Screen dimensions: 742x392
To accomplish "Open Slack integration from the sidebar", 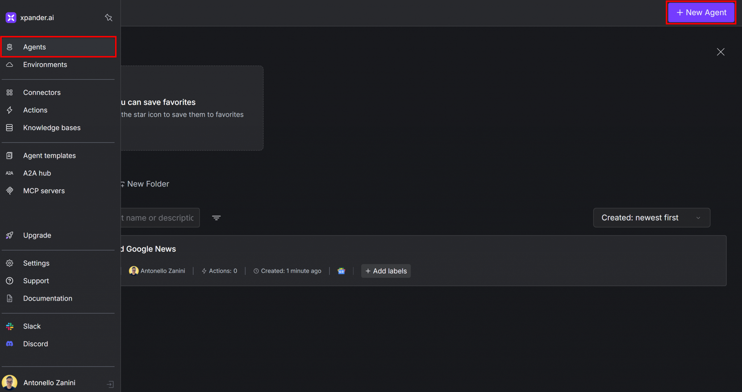I will pyautogui.click(x=32, y=326).
